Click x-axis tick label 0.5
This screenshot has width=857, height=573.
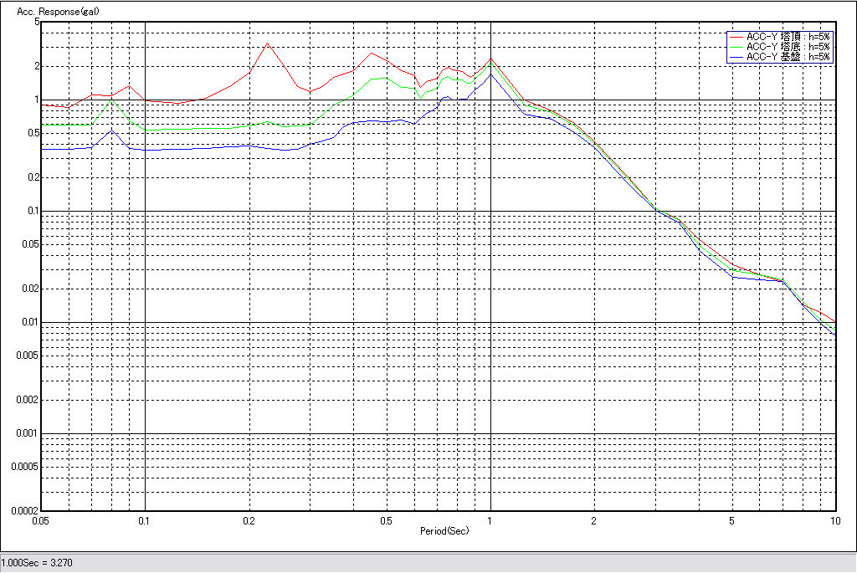tap(385, 520)
